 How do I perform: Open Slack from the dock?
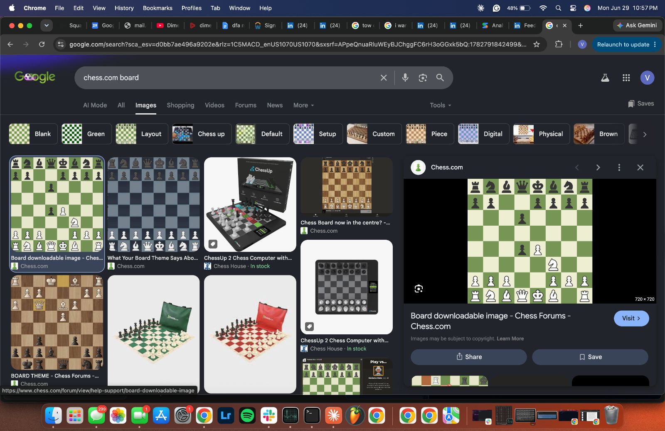tap(269, 415)
